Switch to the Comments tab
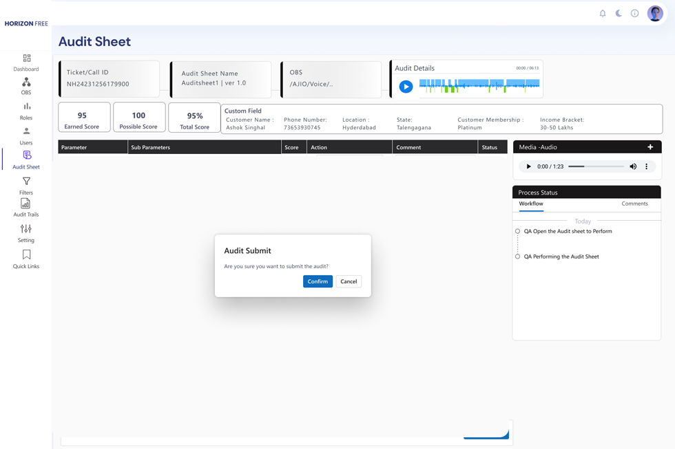The width and height of the screenshot is (675, 449). tap(634, 204)
